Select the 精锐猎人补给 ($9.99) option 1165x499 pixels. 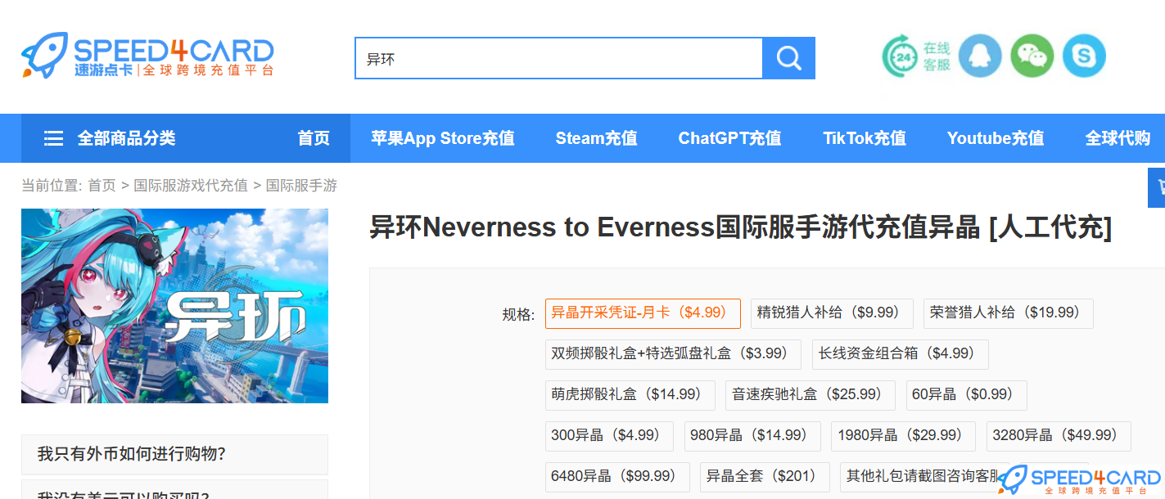tap(832, 313)
